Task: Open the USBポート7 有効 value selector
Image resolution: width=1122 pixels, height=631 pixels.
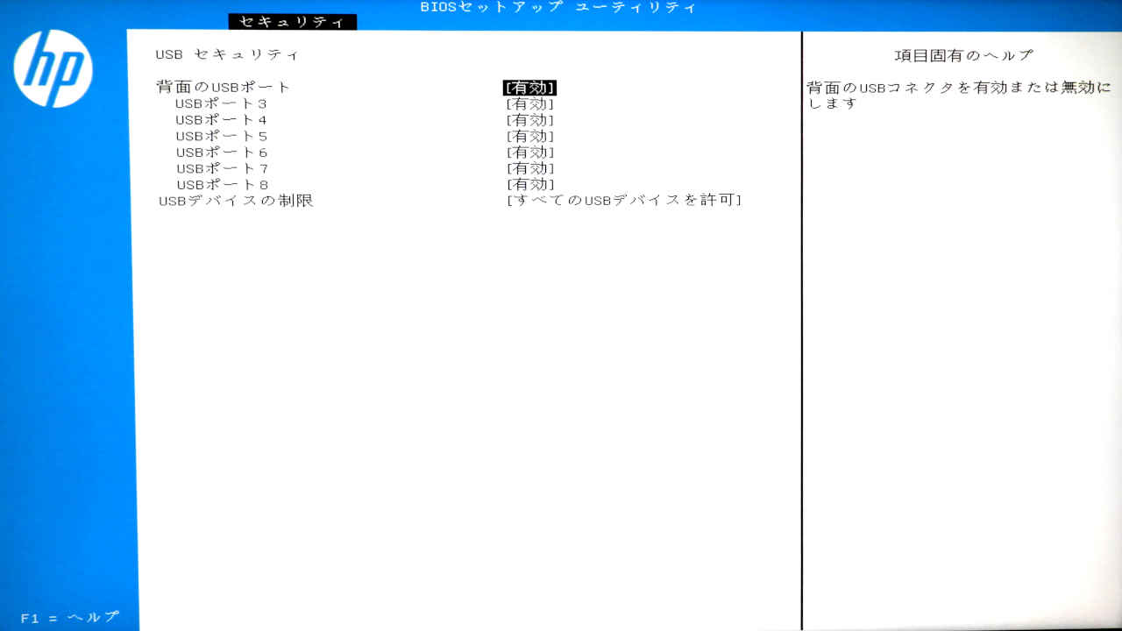Action: click(x=531, y=167)
